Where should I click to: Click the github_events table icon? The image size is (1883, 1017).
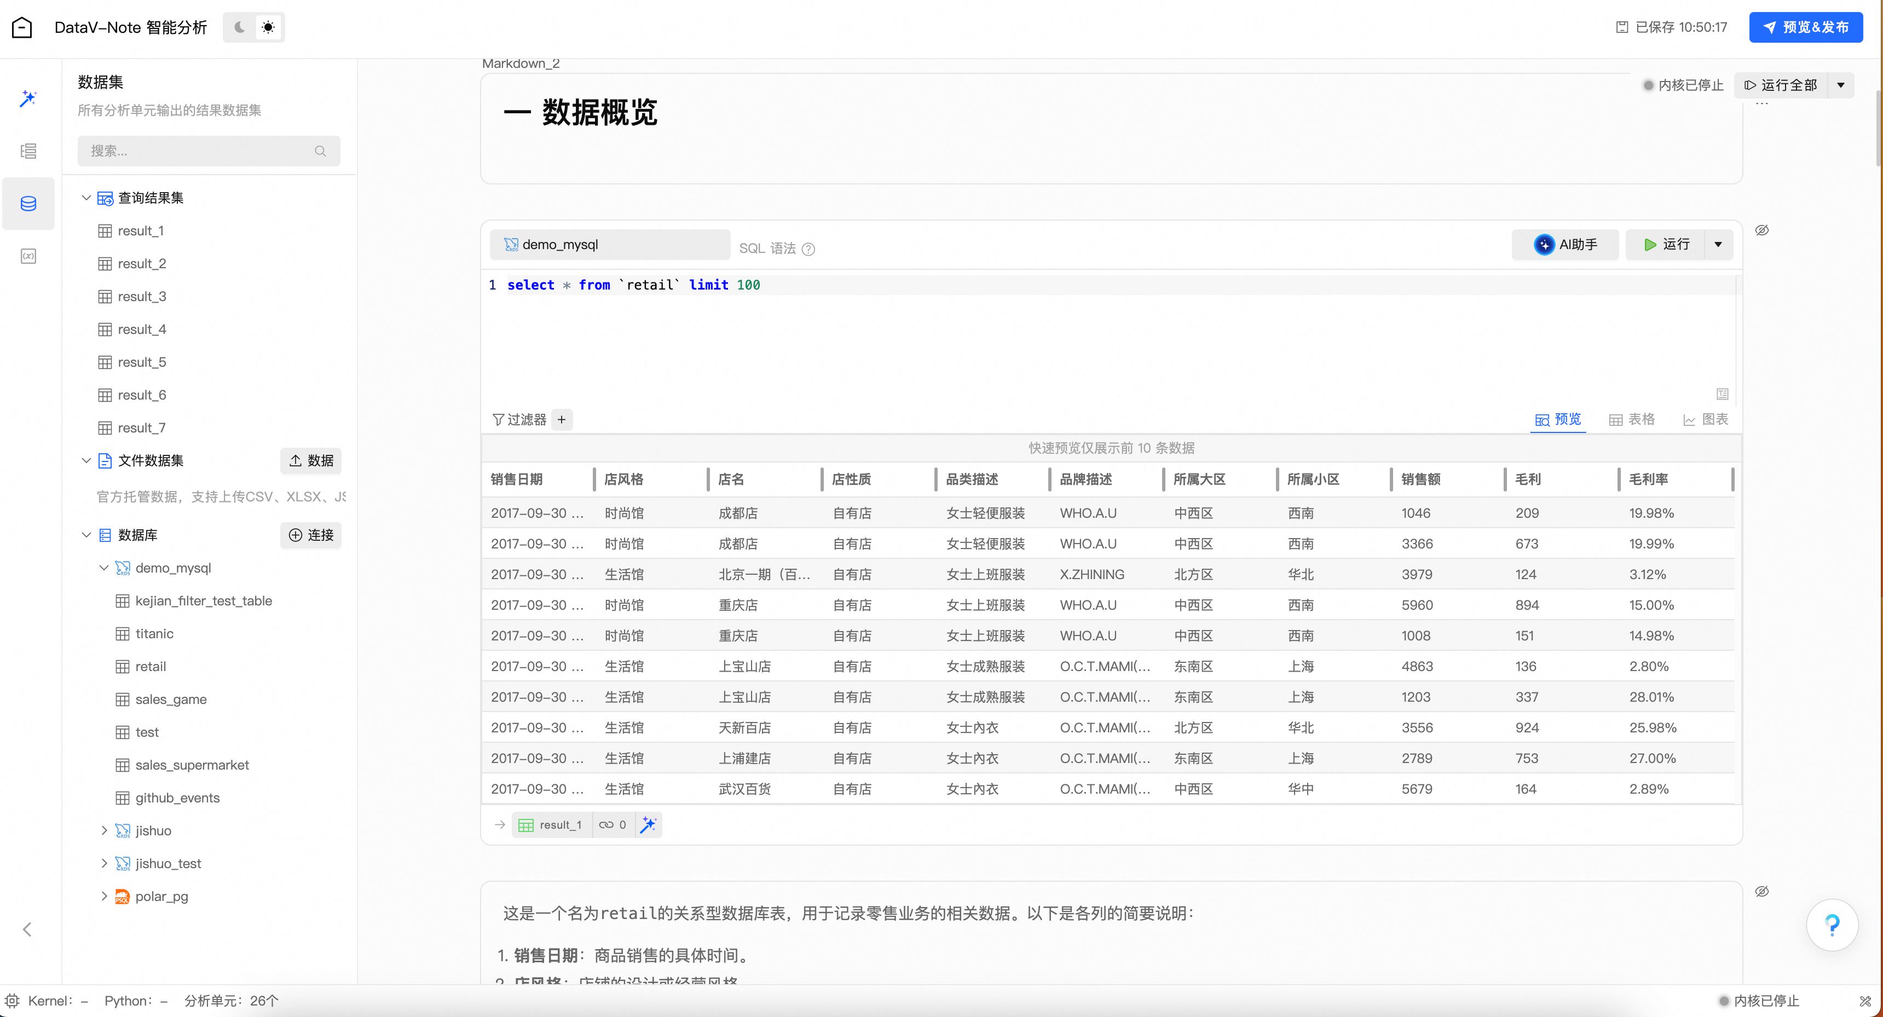123,799
